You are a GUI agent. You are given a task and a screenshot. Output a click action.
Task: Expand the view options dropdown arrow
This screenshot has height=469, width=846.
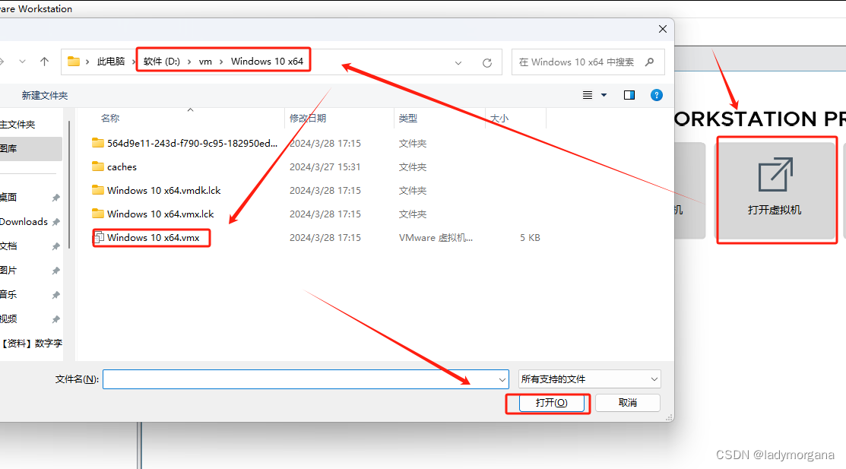(x=604, y=96)
